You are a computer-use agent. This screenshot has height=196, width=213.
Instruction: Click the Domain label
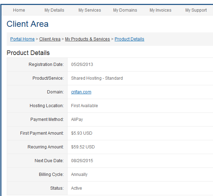pyautogui.click(x=55, y=92)
